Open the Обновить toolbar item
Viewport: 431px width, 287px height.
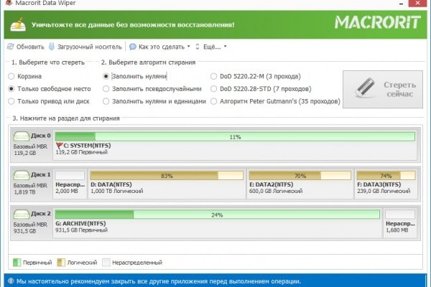point(26,47)
